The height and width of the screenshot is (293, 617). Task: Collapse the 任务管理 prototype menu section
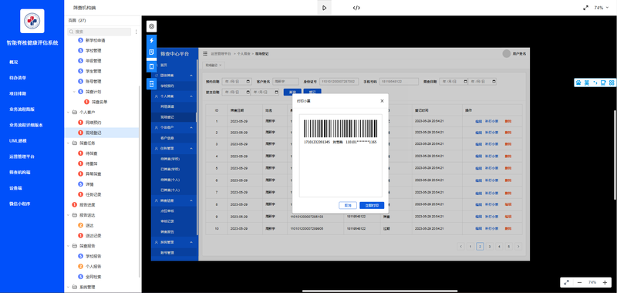click(x=191, y=148)
